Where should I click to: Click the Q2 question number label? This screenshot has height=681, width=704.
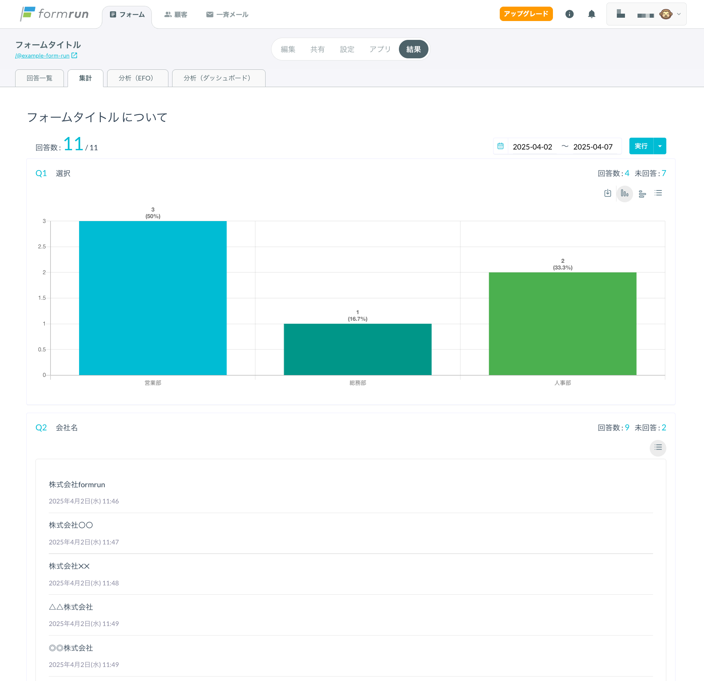click(x=41, y=428)
